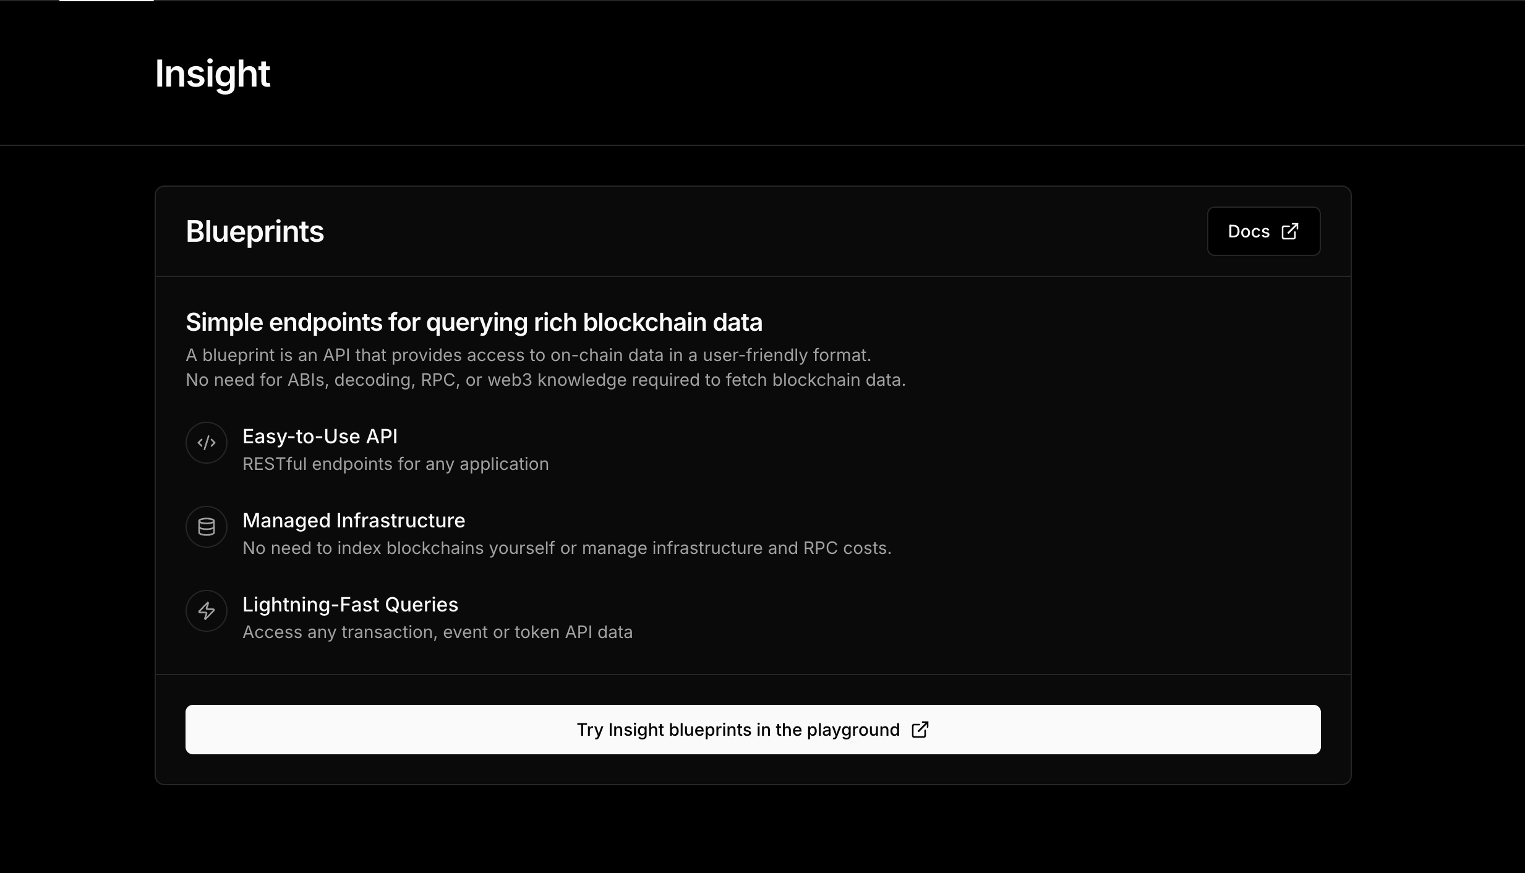Screen dimensions: 1525x873
Task: Click the external link icon after playground
Action: point(920,730)
